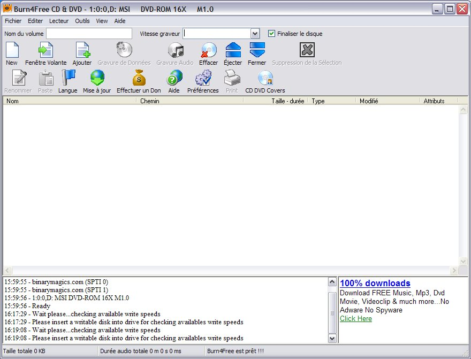The width and height of the screenshot is (471, 359).
Task: Click file list horizontal scroll left arrow
Action: pyautogui.click(x=7, y=270)
